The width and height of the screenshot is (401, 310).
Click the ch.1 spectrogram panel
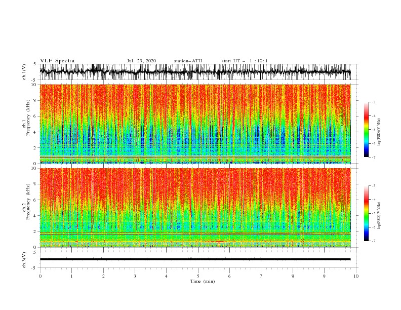click(195, 124)
